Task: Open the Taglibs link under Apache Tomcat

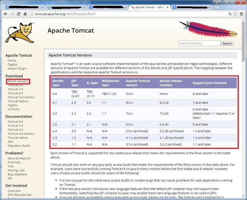Action: click(x=13, y=65)
